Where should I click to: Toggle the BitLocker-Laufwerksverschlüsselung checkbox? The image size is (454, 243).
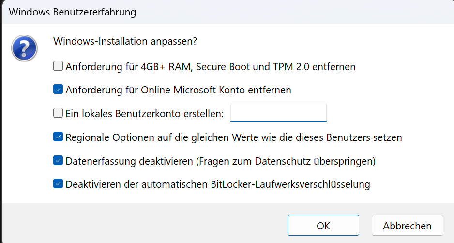tap(58, 183)
